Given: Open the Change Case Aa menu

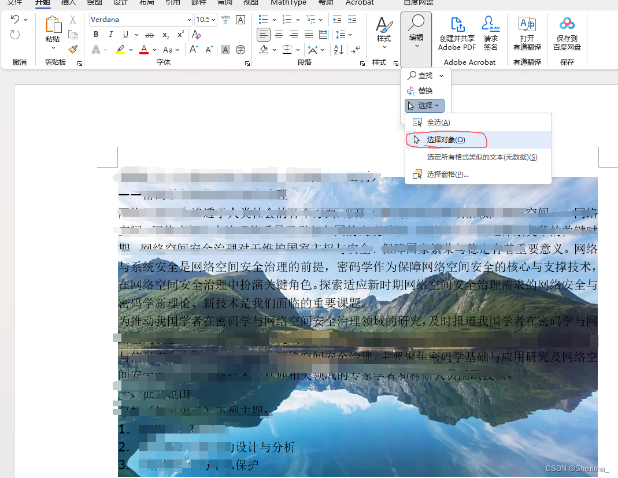Looking at the screenshot, I should pyautogui.click(x=171, y=50).
